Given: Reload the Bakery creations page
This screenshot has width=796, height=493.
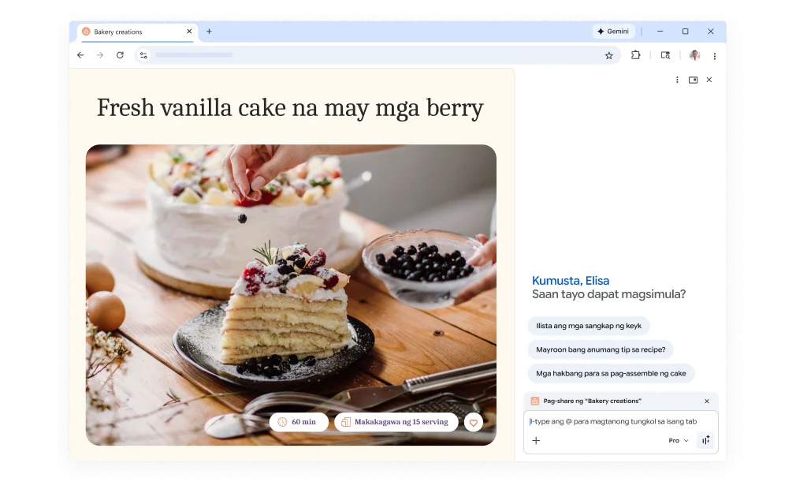Looking at the screenshot, I should (119, 55).
